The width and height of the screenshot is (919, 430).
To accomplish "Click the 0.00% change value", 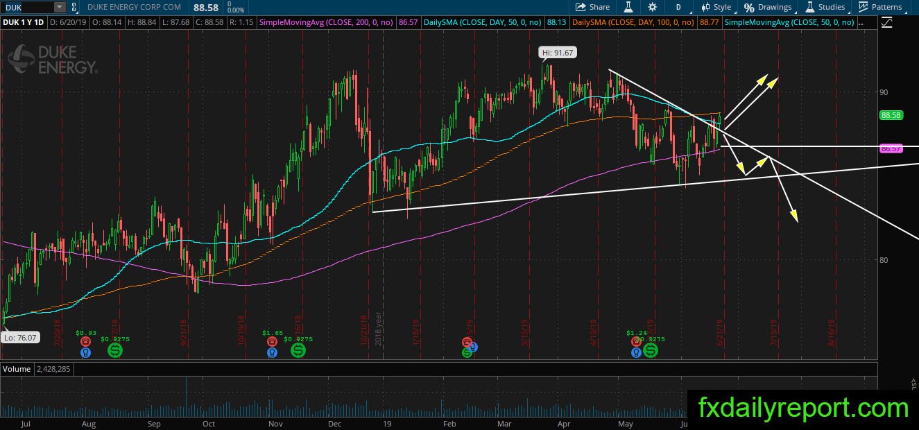I will point(236,11).
